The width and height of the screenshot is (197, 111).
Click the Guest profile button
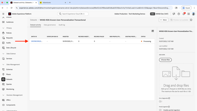[x=186, y=8]
